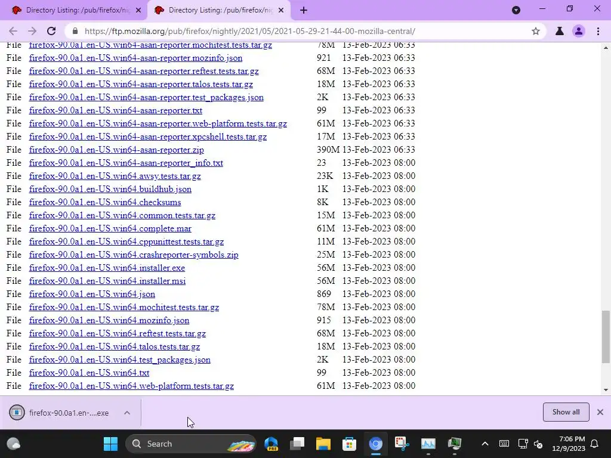Open Chrome Labs flask icon
The image size is (611, 458).
[560, 31]
